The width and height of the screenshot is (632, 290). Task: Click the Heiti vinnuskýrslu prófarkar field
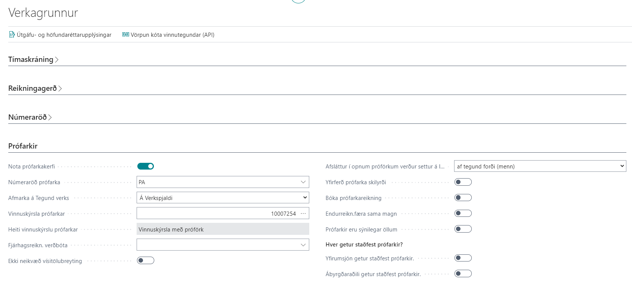223,229
